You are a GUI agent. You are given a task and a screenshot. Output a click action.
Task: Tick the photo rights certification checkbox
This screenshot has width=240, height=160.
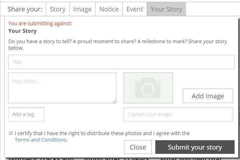[x=10, y=133]
